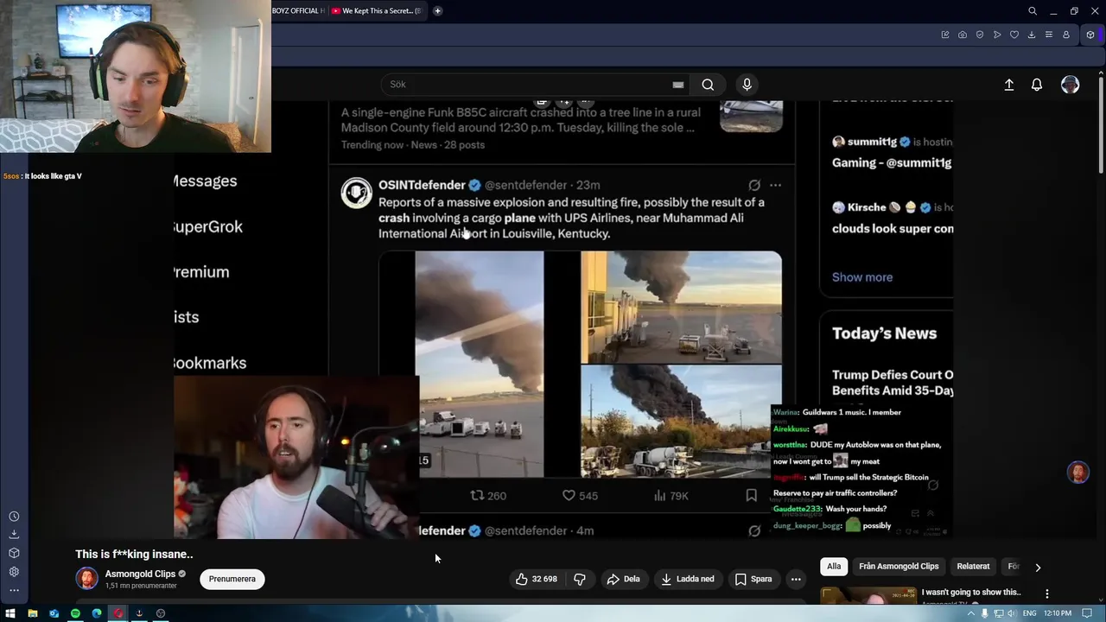The height and width of the screenshot is (622, 1106).
Task: Click the video player area
Action: (x=562, y=320)
